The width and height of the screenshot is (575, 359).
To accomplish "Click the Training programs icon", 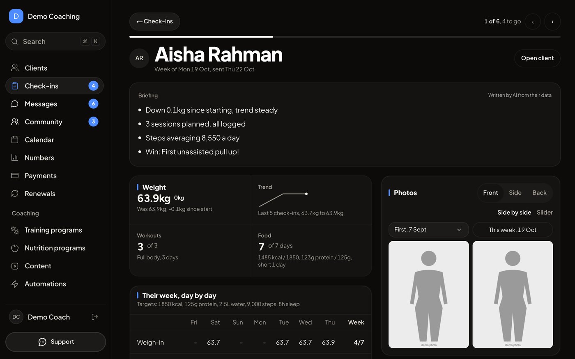I will coord(15,230).
